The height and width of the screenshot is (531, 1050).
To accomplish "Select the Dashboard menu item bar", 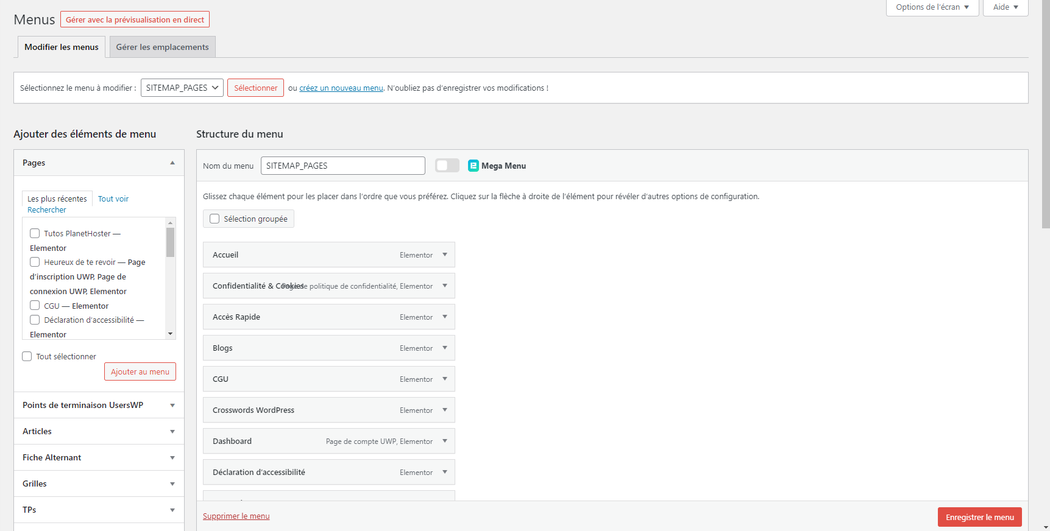I will pyautogui.click(x=329, y=441).
